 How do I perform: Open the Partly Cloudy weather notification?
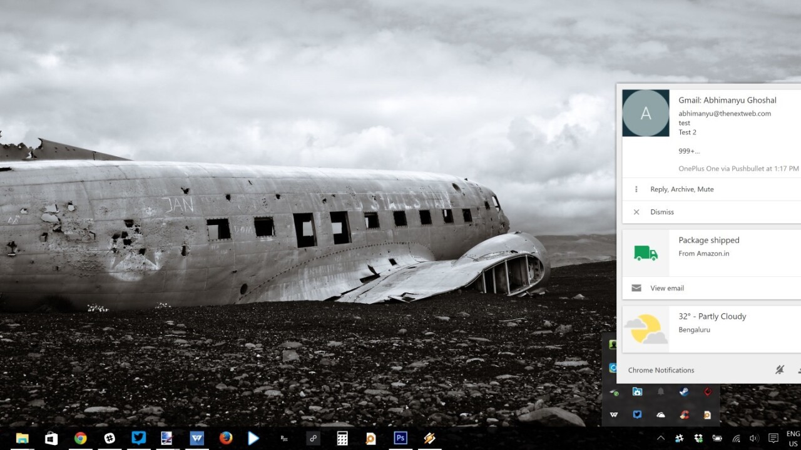(x=712, y=322)
